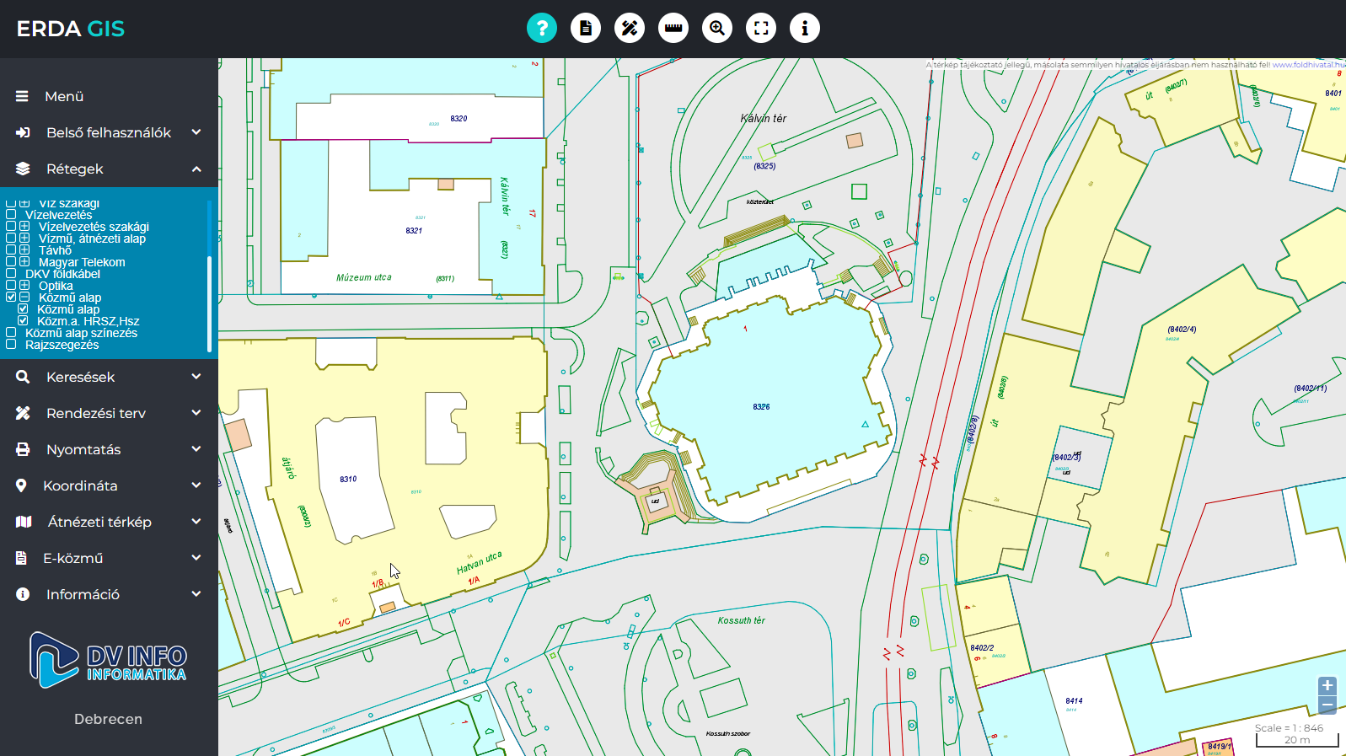Screen dimensions: 1346x756
Task: Click the DV INFO Informatika logo
Action: pyautogui.click(x=108, y=659)
